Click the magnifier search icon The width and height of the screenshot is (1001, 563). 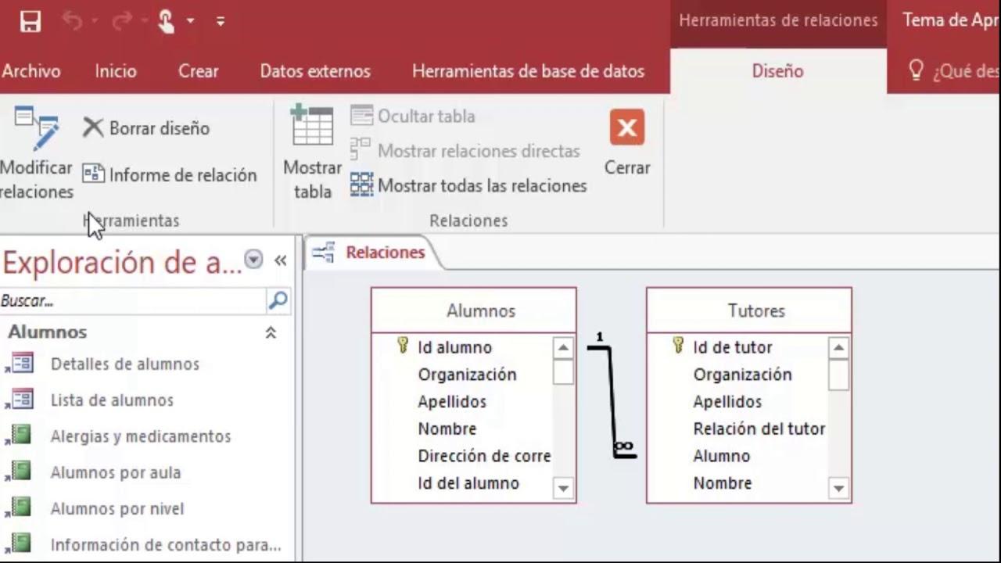click(x=278, y=300)
